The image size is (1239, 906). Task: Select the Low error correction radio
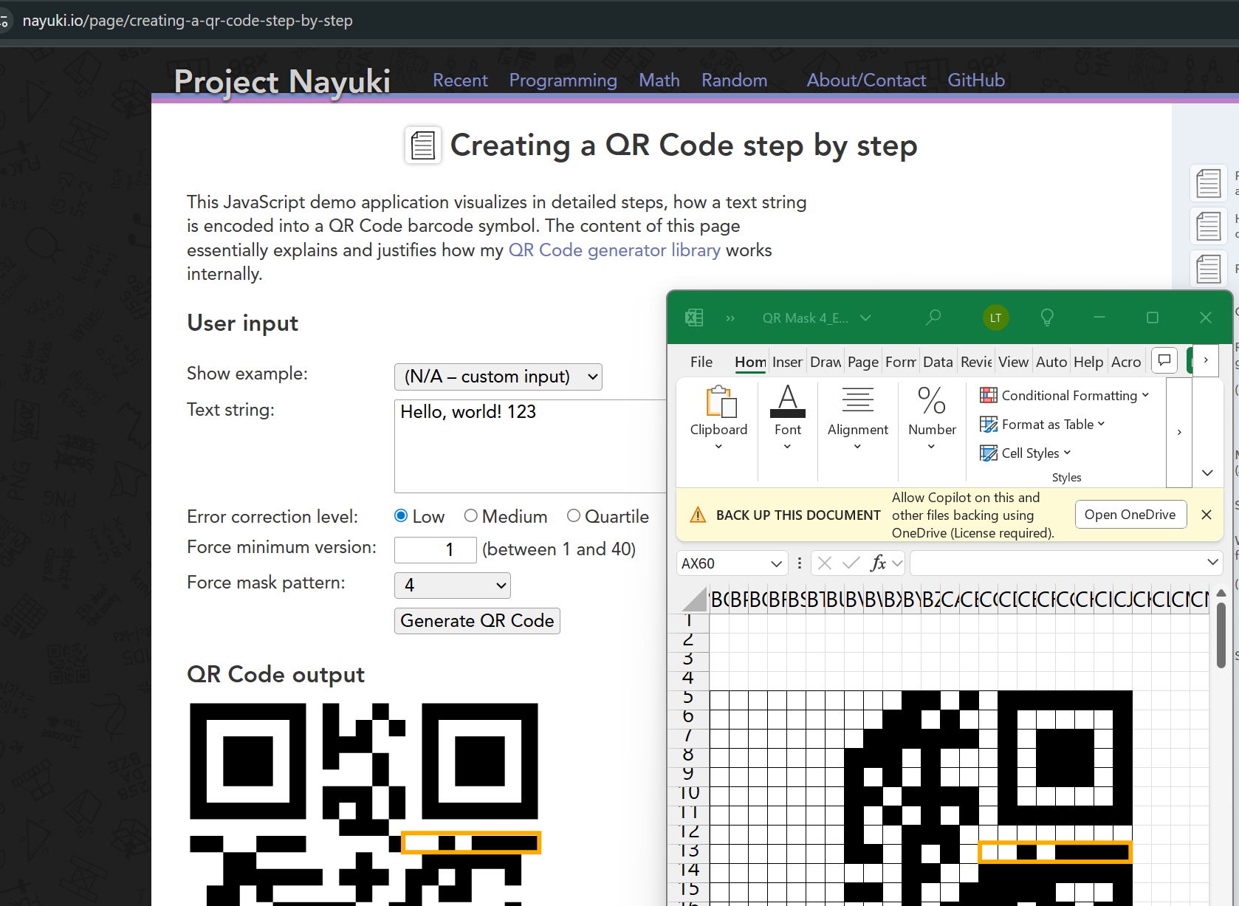401,515
